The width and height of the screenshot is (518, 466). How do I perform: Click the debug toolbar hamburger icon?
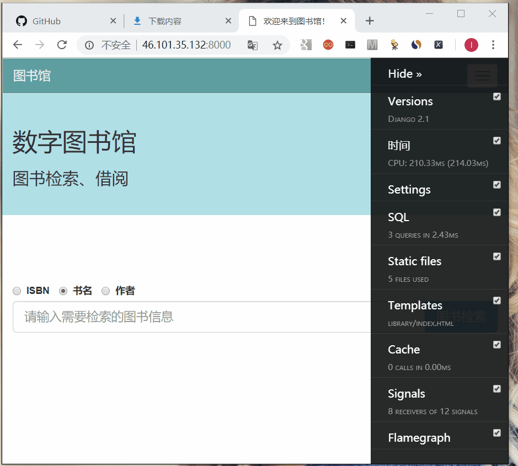pos(482,76)
